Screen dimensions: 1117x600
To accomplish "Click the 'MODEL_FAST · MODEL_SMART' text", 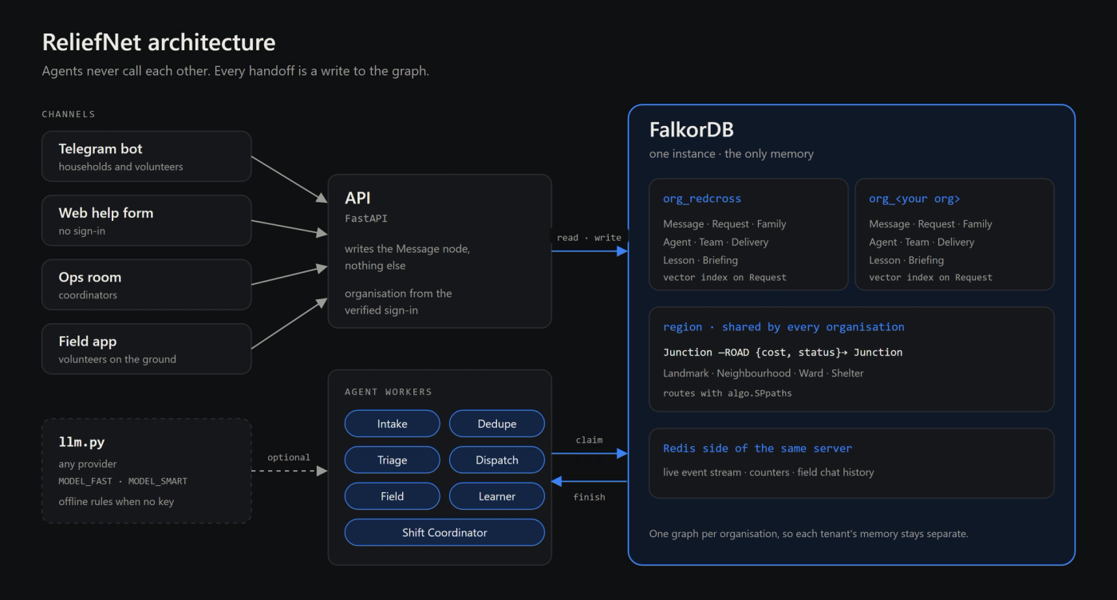I will tap(123, 481).
